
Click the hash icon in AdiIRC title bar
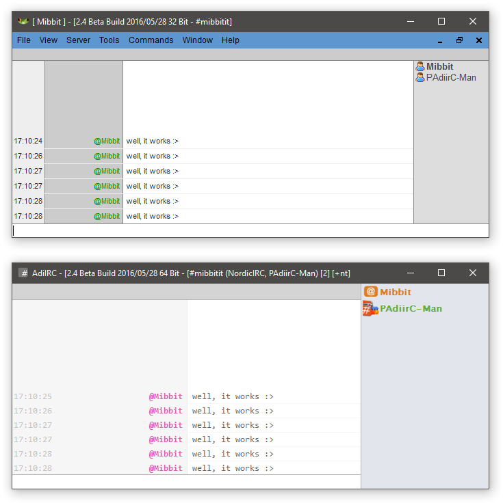click(x=23, y=273)
